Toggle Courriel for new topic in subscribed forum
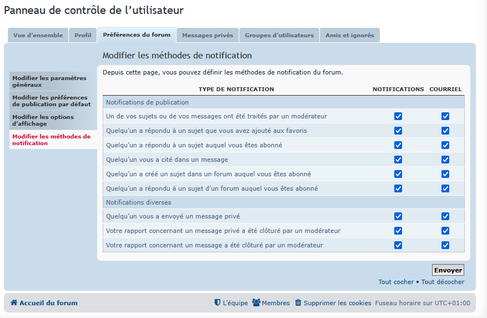 pos(445,174)
